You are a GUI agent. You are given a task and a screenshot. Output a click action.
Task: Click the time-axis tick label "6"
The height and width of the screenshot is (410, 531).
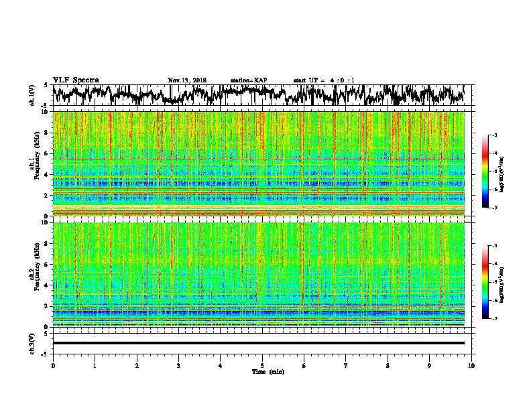point(304,366)
